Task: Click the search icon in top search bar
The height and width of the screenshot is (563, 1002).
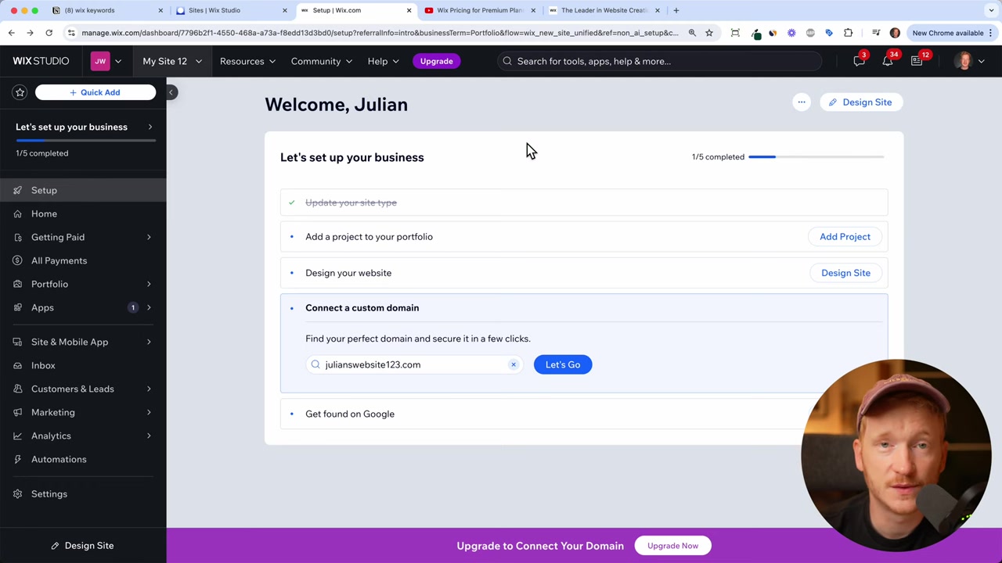Action: click(x=507, y=61)
